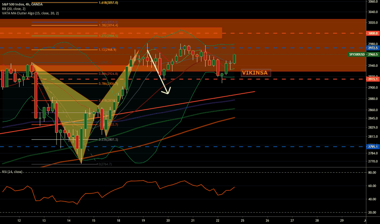
Task: Click the 2972.5 blue price label
Action: (x=373, y=48)
